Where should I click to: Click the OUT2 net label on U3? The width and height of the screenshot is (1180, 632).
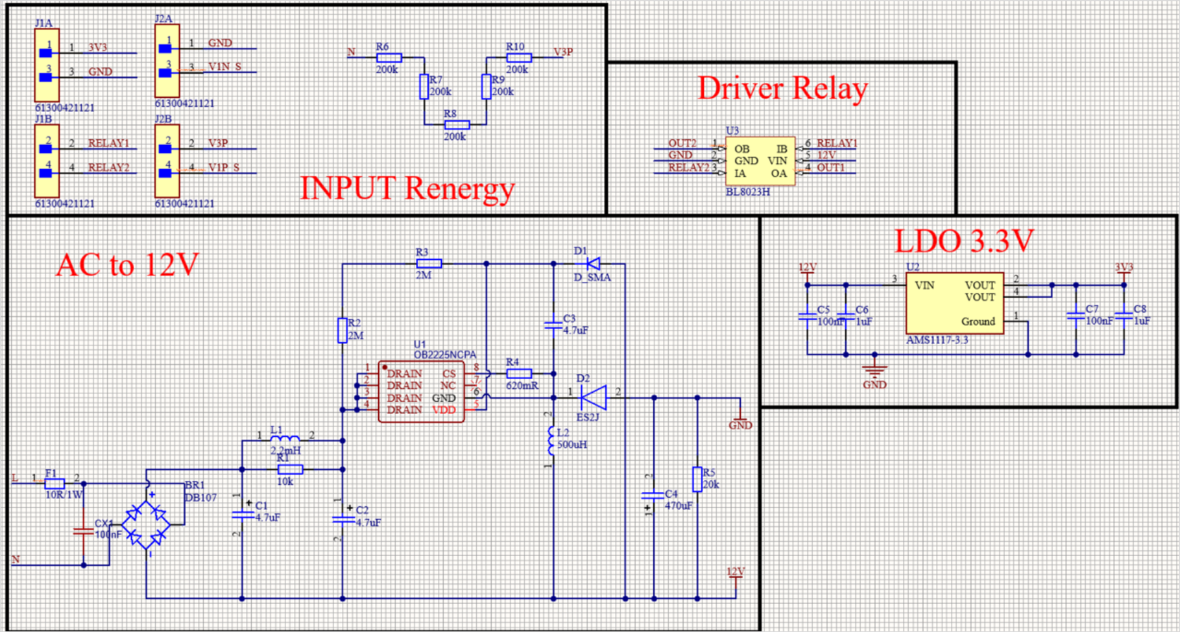[682, 143]
